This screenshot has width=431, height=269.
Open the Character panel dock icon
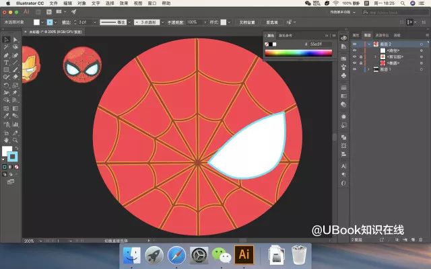click(x=343, y=166)
